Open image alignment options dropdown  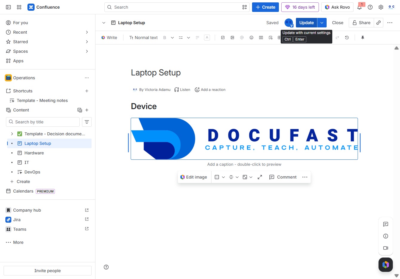point(234,177)
